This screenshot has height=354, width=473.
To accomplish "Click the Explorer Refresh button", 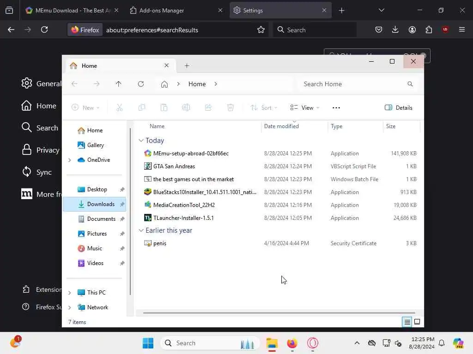I will pos(141,84).
